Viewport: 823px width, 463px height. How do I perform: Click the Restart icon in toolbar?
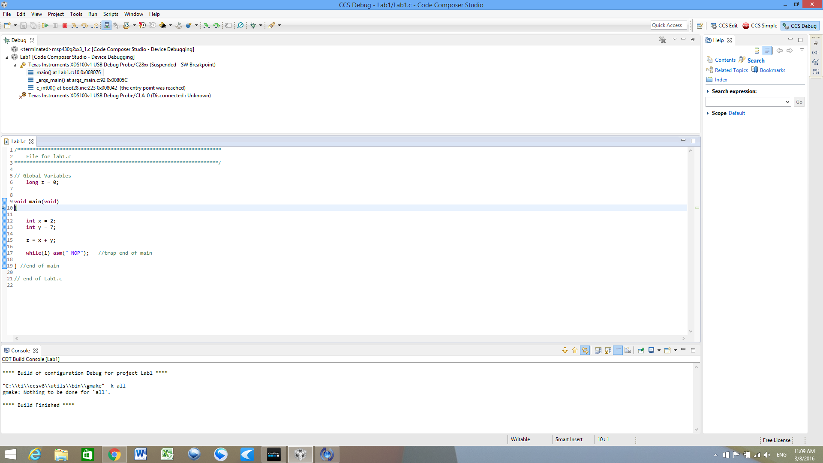[x=178, y=26]
